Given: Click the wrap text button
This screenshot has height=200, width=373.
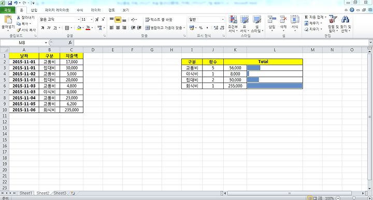Looking at the screenshot, I should (x=159, y=20).
